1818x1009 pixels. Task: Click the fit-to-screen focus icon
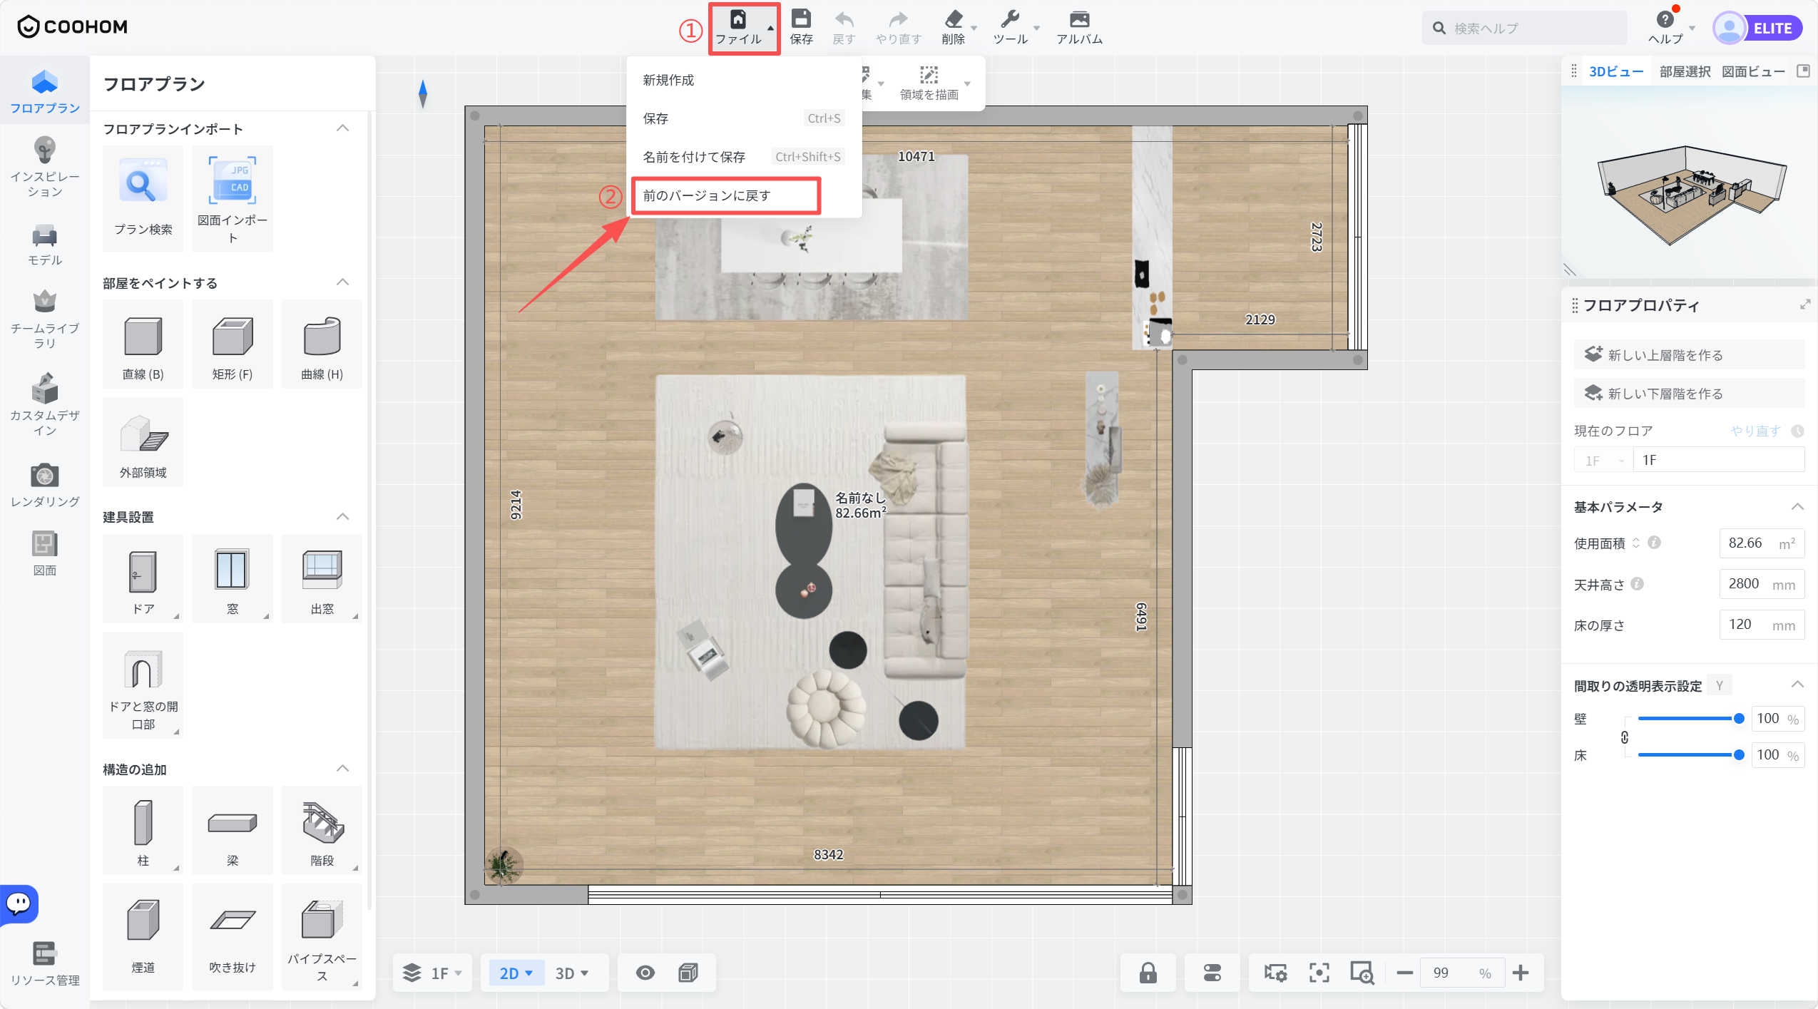click(x=1319, y=973)
